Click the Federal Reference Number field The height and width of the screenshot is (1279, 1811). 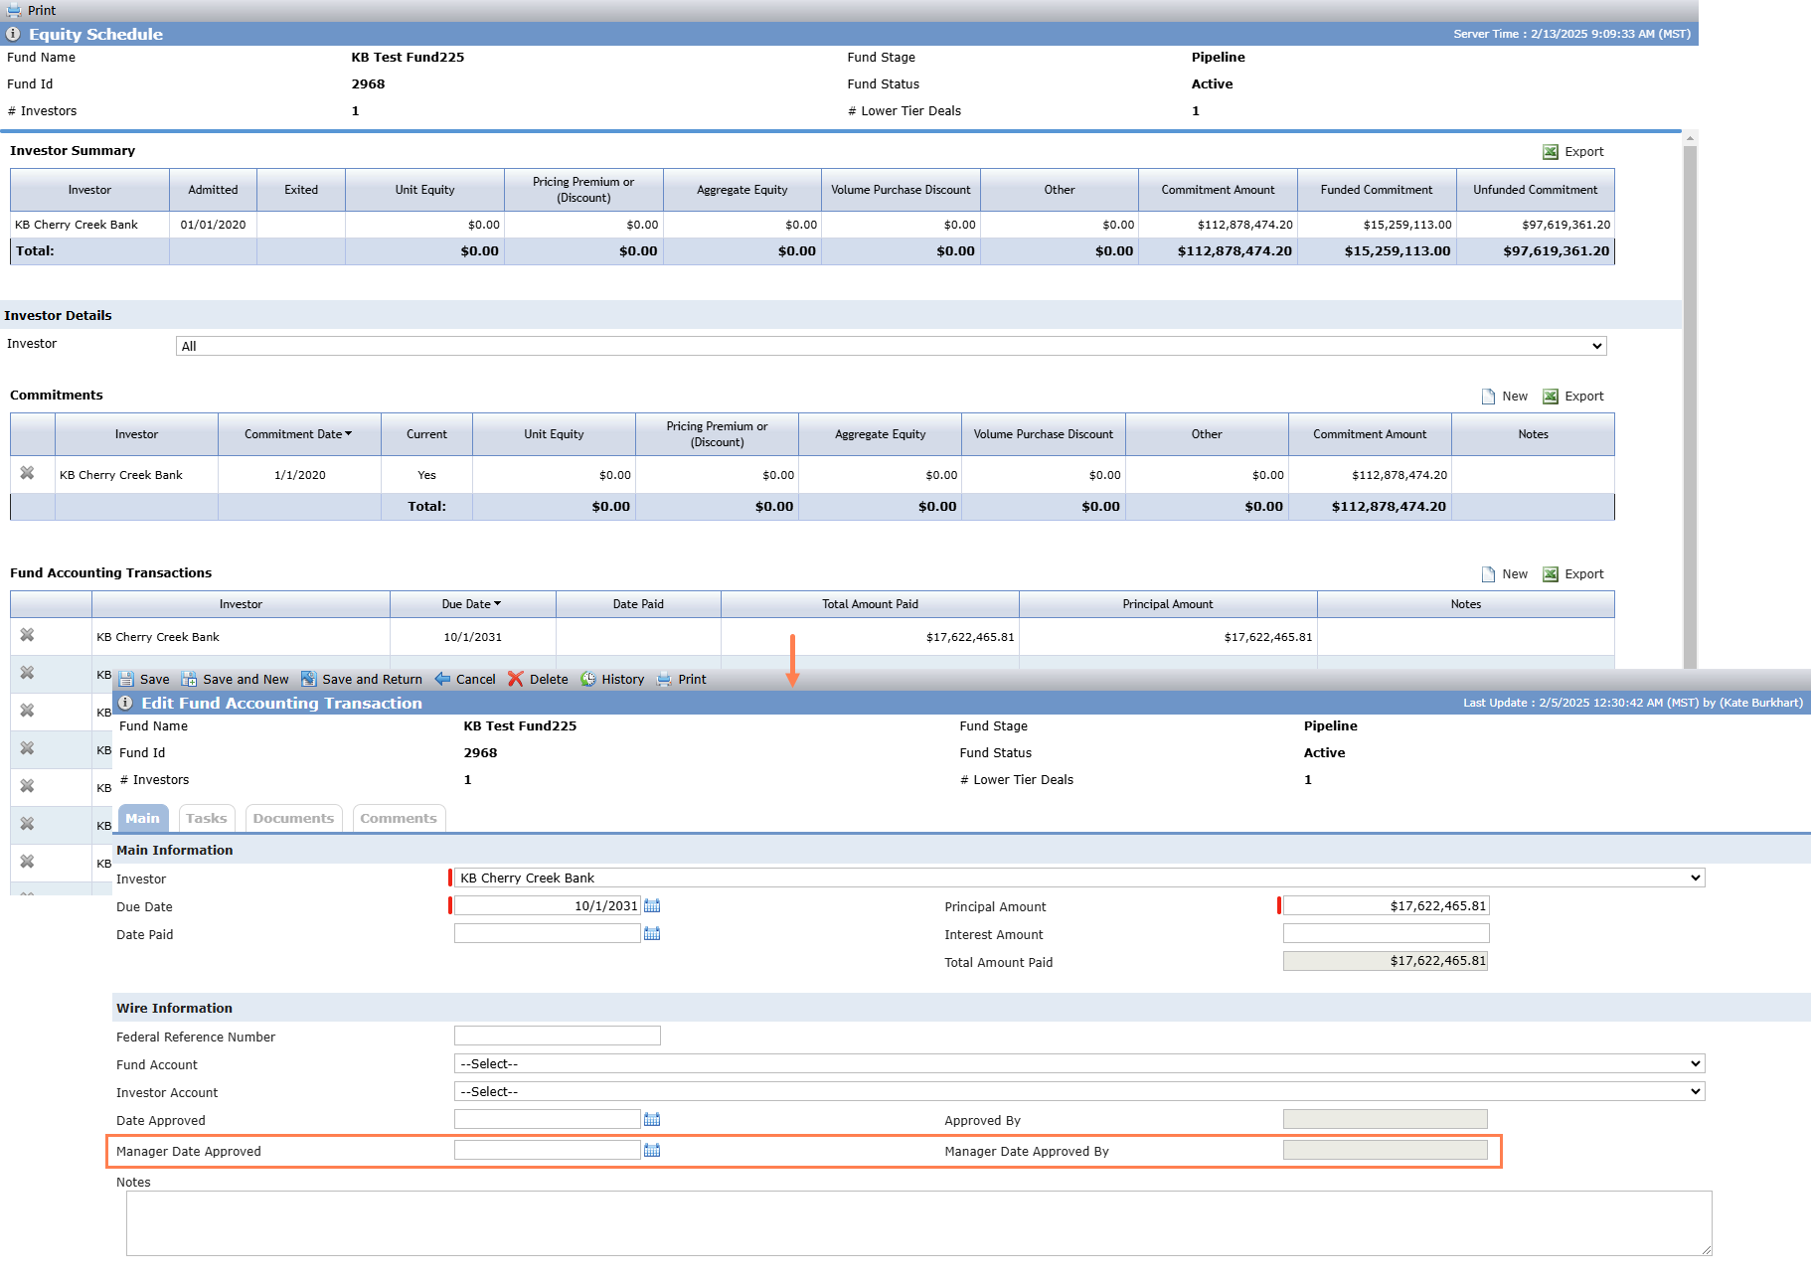558,1036
